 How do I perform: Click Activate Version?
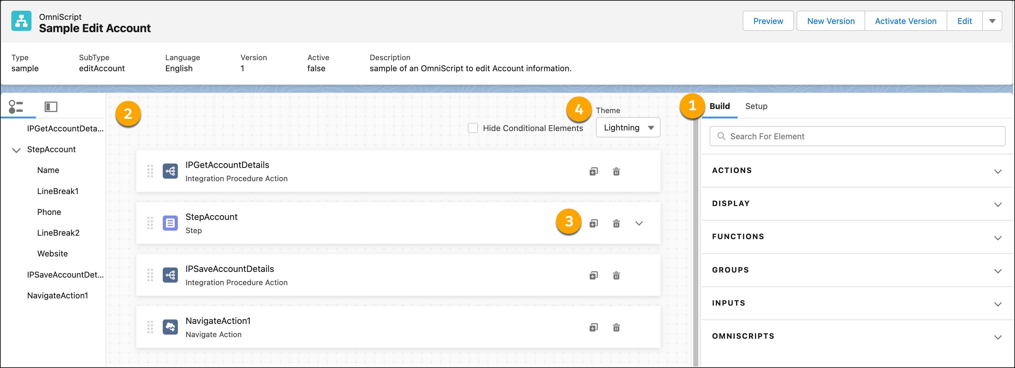(x=905, y=20)
